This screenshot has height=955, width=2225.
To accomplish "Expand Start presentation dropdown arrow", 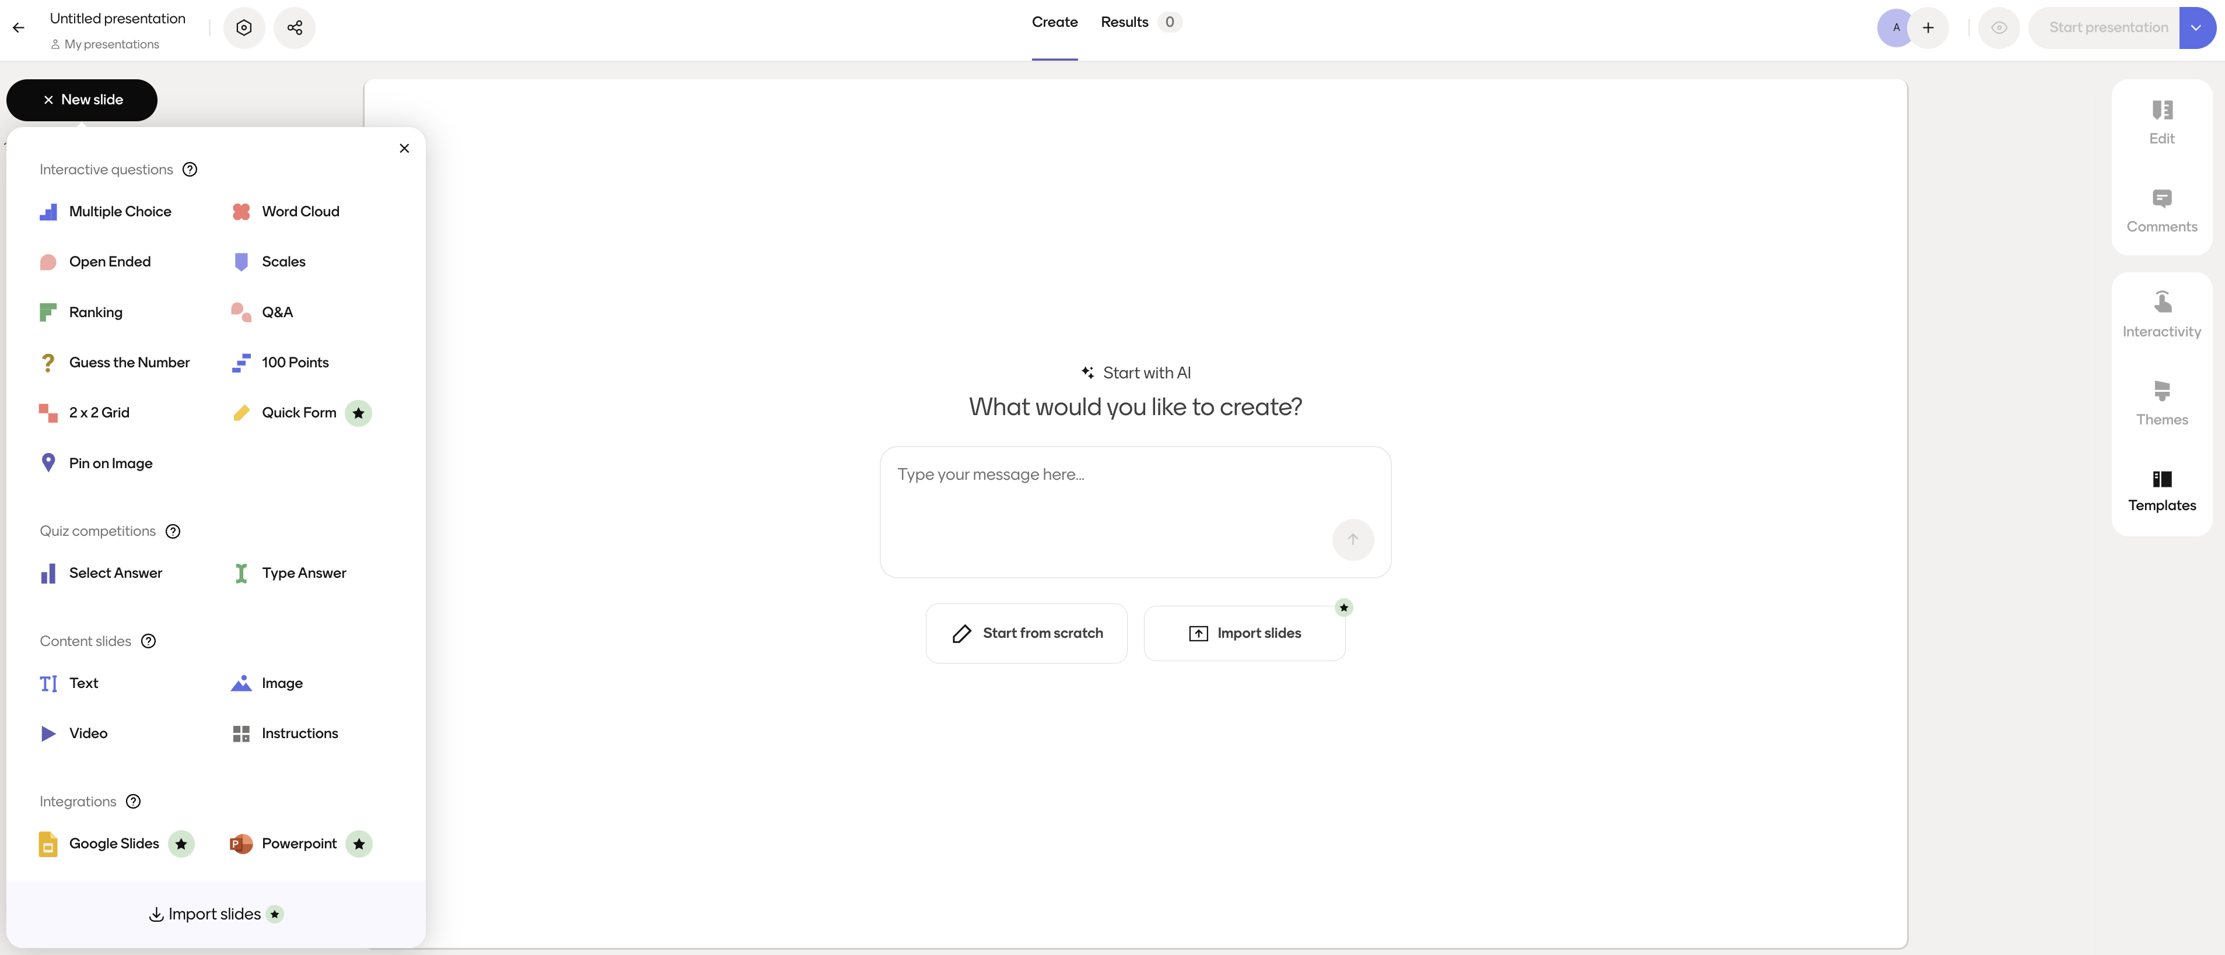I will point(2196,27).
